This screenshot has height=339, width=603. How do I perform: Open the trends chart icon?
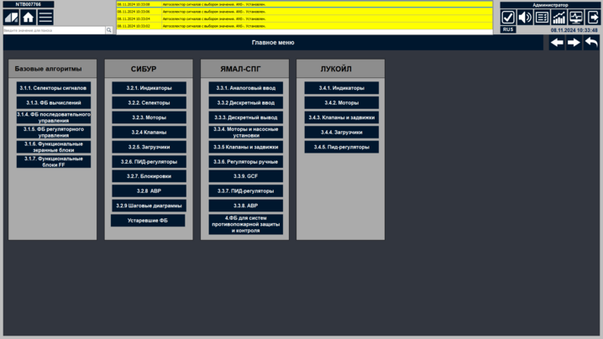558,18
